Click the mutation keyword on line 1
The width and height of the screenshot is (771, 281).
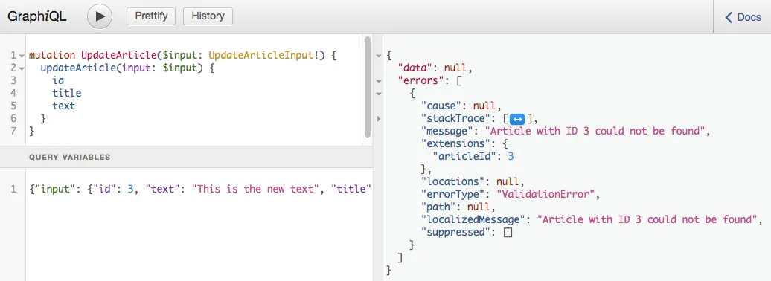[x=52, y=56]
